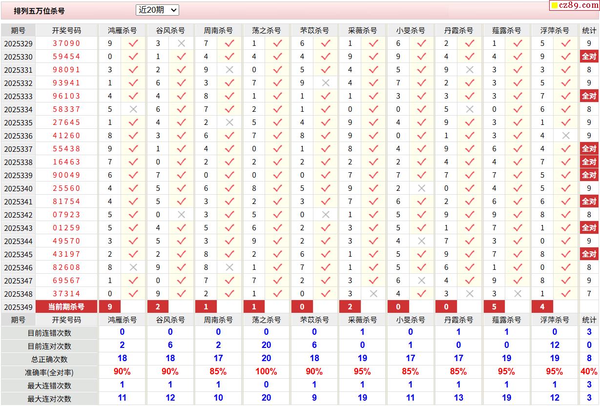
Task: Click the top 统计 column header
Action: pyautogui.click(x=589, y=30)
